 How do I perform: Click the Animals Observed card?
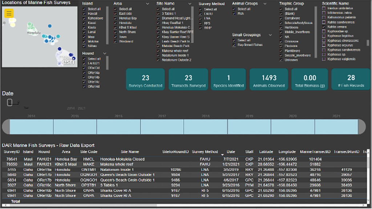(x=269, y=79)
